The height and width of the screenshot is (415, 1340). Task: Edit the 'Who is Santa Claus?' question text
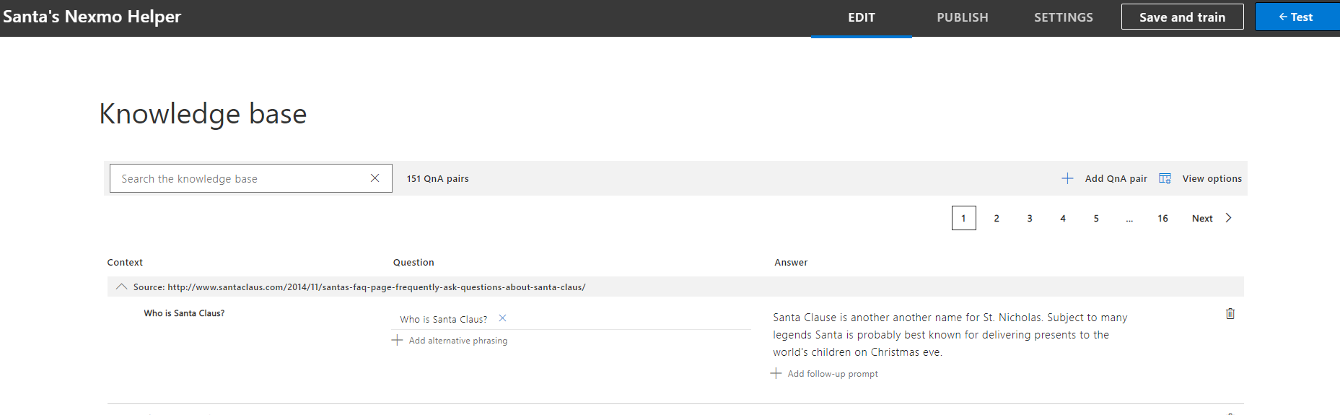(x=443, y=319)
